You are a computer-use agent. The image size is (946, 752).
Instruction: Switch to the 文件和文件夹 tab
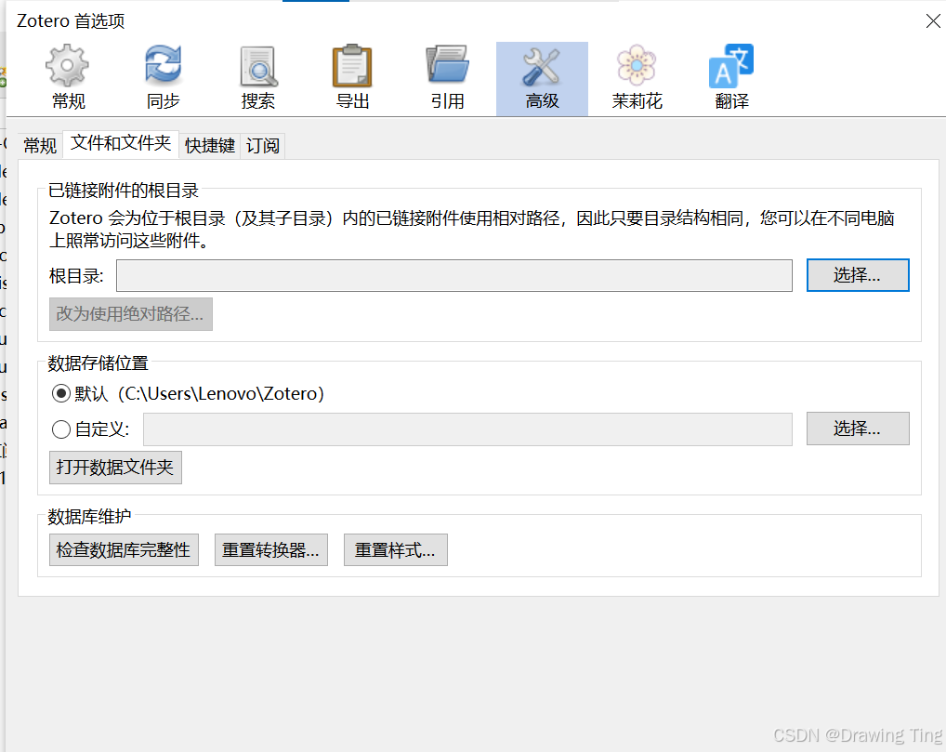click(121, 144)
